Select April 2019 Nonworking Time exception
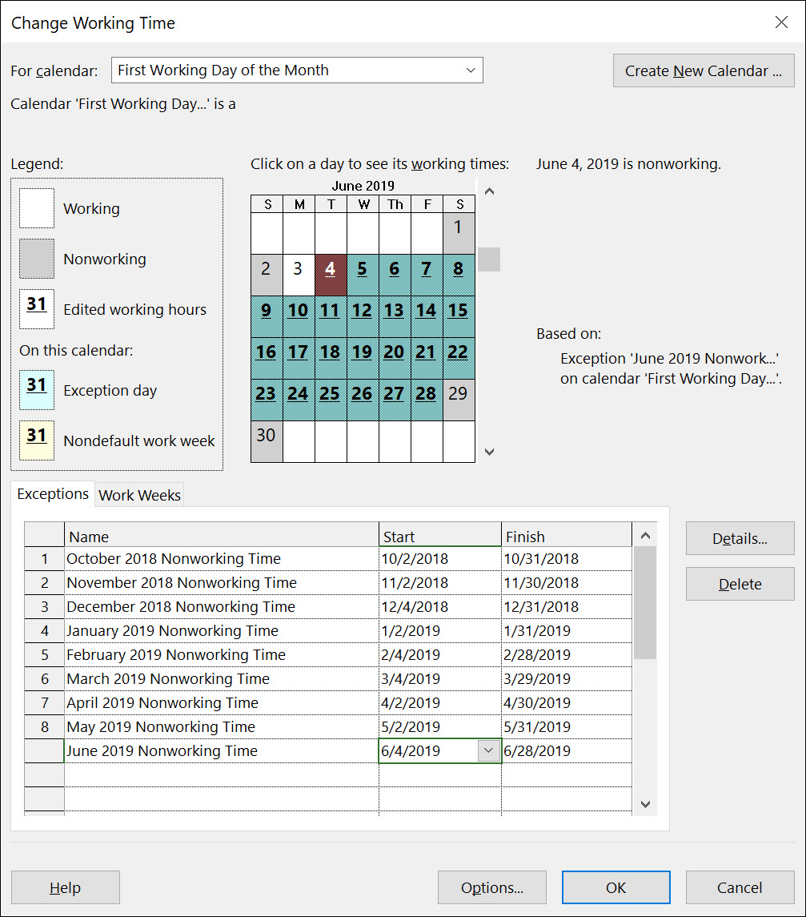Viewport: 806px width, 917px height. (x=222, y=702)
